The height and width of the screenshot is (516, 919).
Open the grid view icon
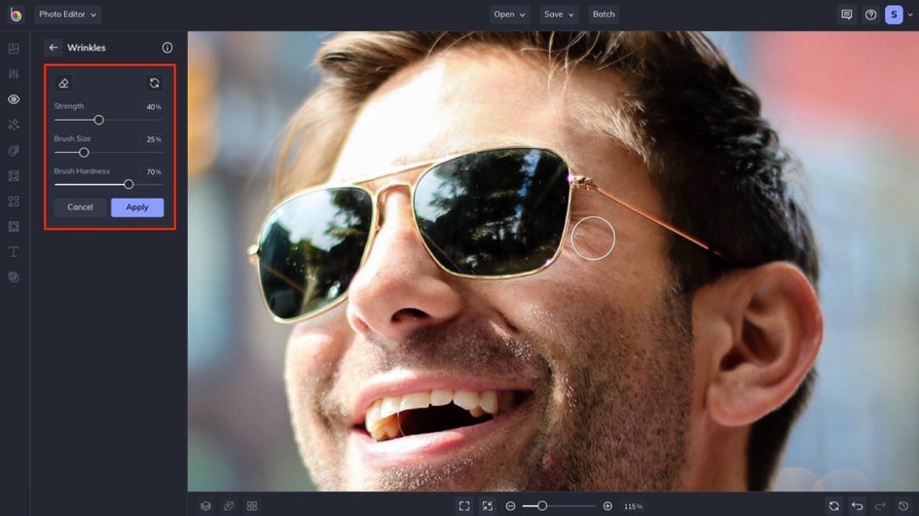252,506
